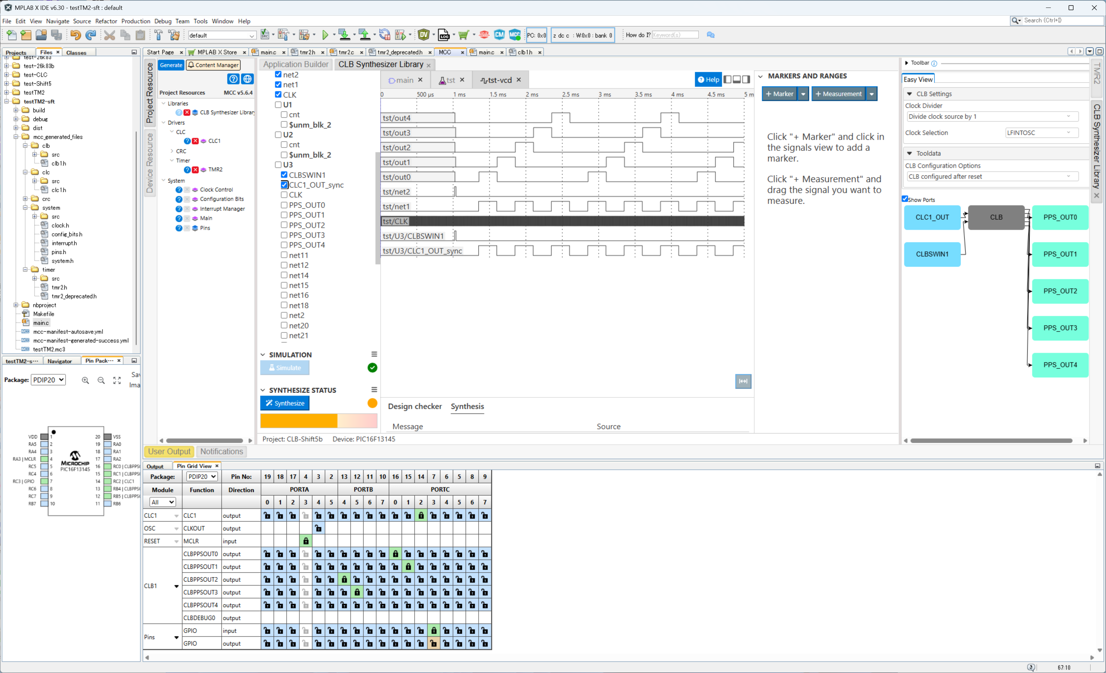The height and width of the screenshot is (673, 1106).
Task: Open the Clock Selection LFINTOSC dropdown
Action: click(1041, 133)
